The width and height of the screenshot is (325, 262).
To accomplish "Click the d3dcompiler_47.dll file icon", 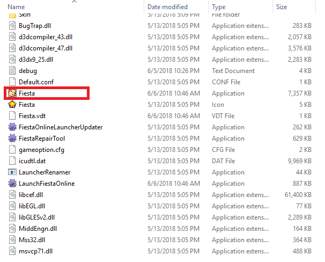I will pyautogui.click(x=12, y=48).
